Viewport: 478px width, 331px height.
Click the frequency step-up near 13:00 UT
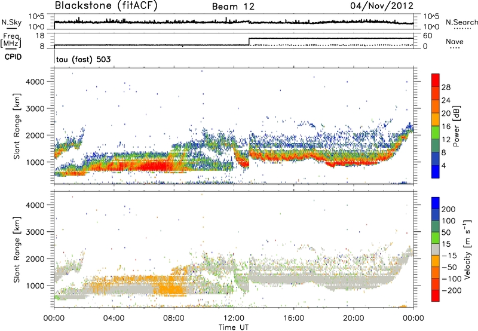(249, 41)
